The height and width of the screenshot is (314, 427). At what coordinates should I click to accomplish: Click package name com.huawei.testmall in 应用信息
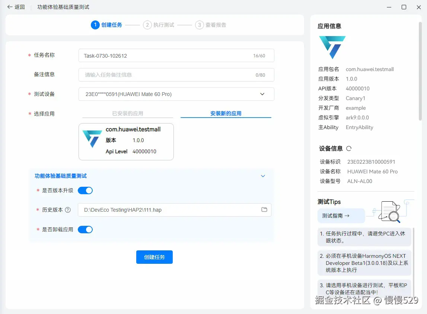coord(370,69)
